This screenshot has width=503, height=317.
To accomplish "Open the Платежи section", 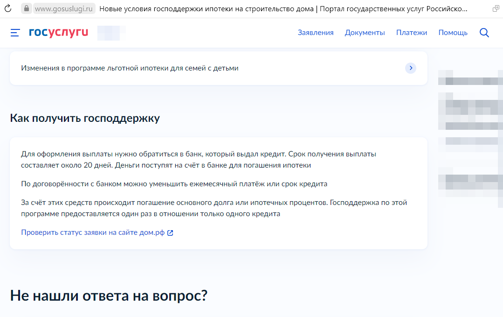I will point(411,32).
